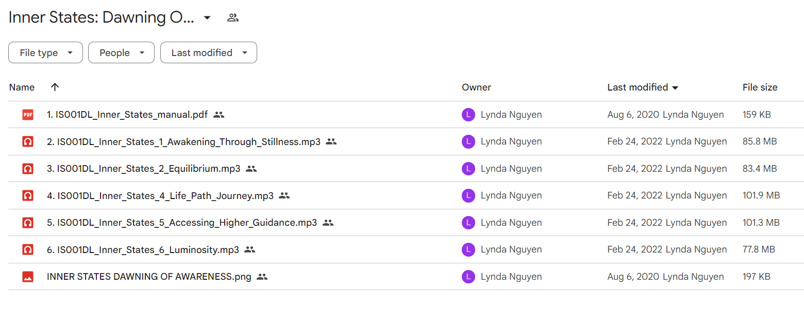
Task: Click owner name Lynda Nguyen in manual.pdf row
Action: pyautogui.click(x=511, y=115)
